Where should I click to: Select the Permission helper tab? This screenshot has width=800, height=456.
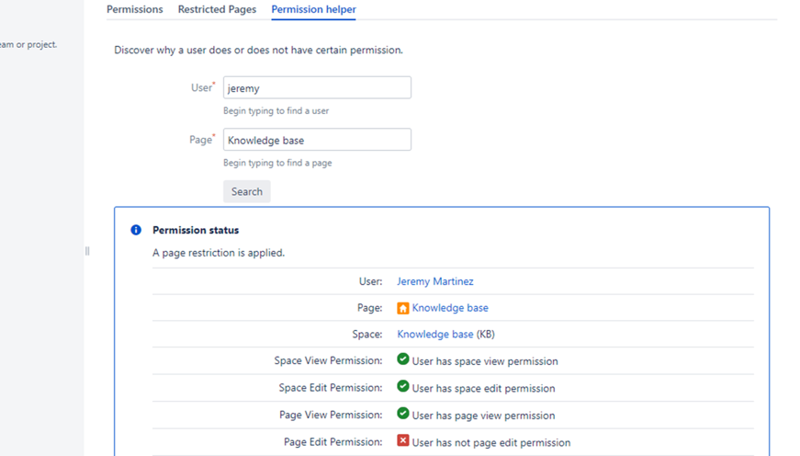pyautogui.click(x=313, y=9)
